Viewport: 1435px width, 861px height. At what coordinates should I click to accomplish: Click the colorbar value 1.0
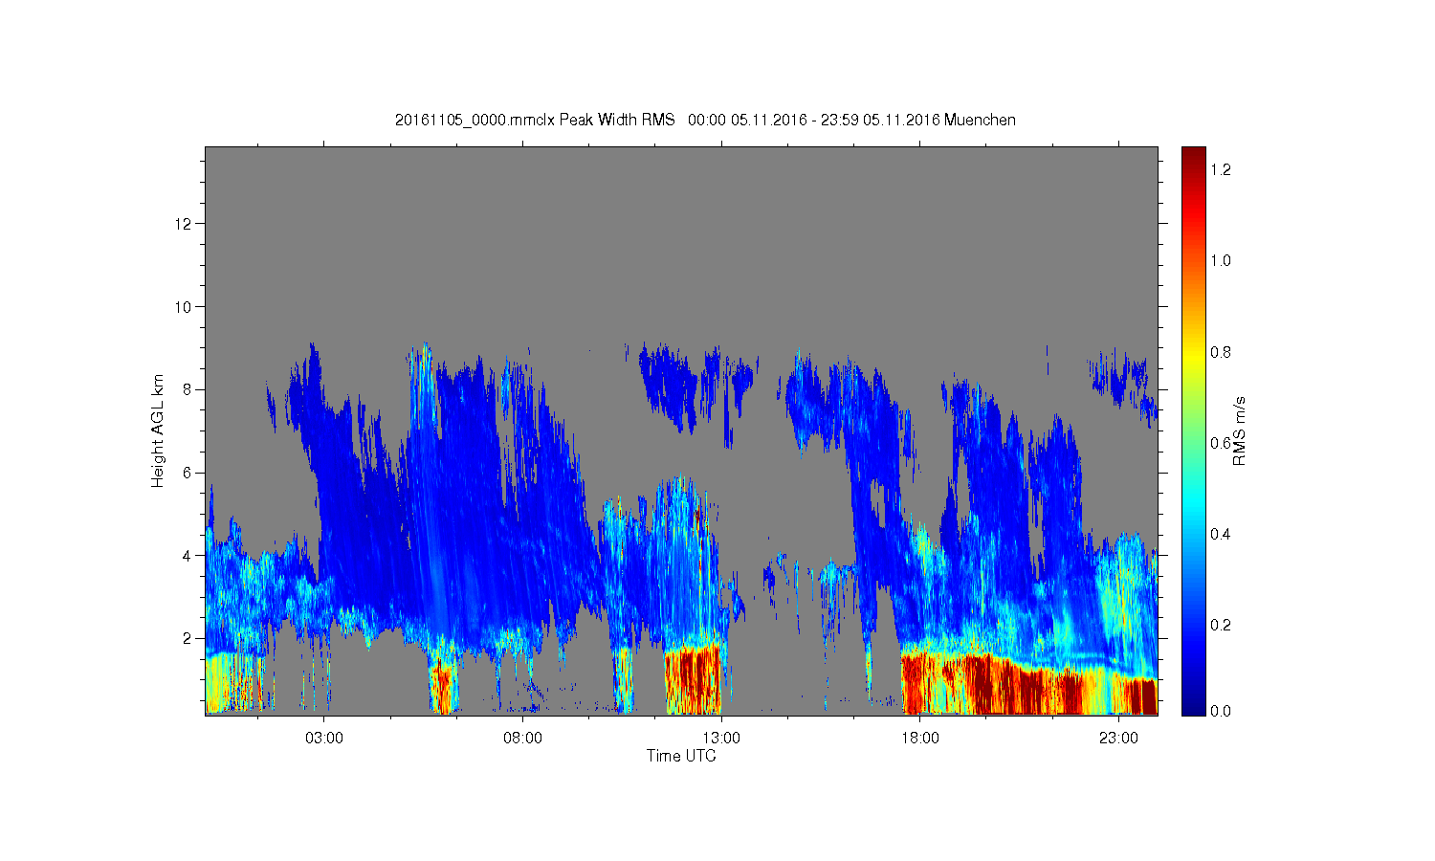[1221, 261]
